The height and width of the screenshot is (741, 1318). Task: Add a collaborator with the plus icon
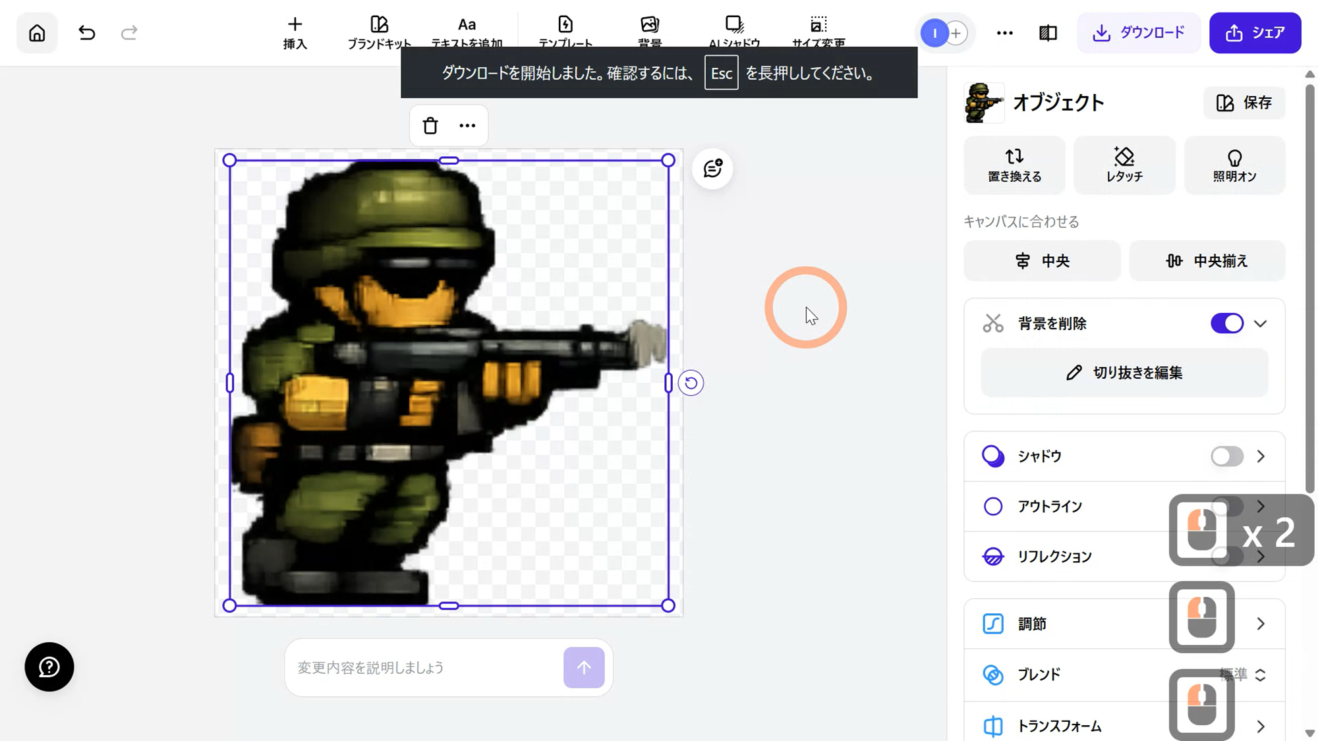pyautogui.click(x=957, y=33)
